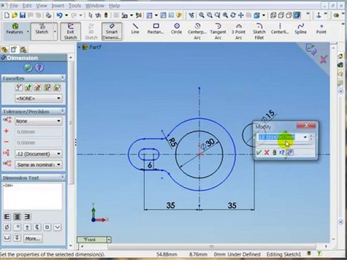Toggle left justify for dimension text
This screenshot has width=347, height=260.
coord(7,217)
